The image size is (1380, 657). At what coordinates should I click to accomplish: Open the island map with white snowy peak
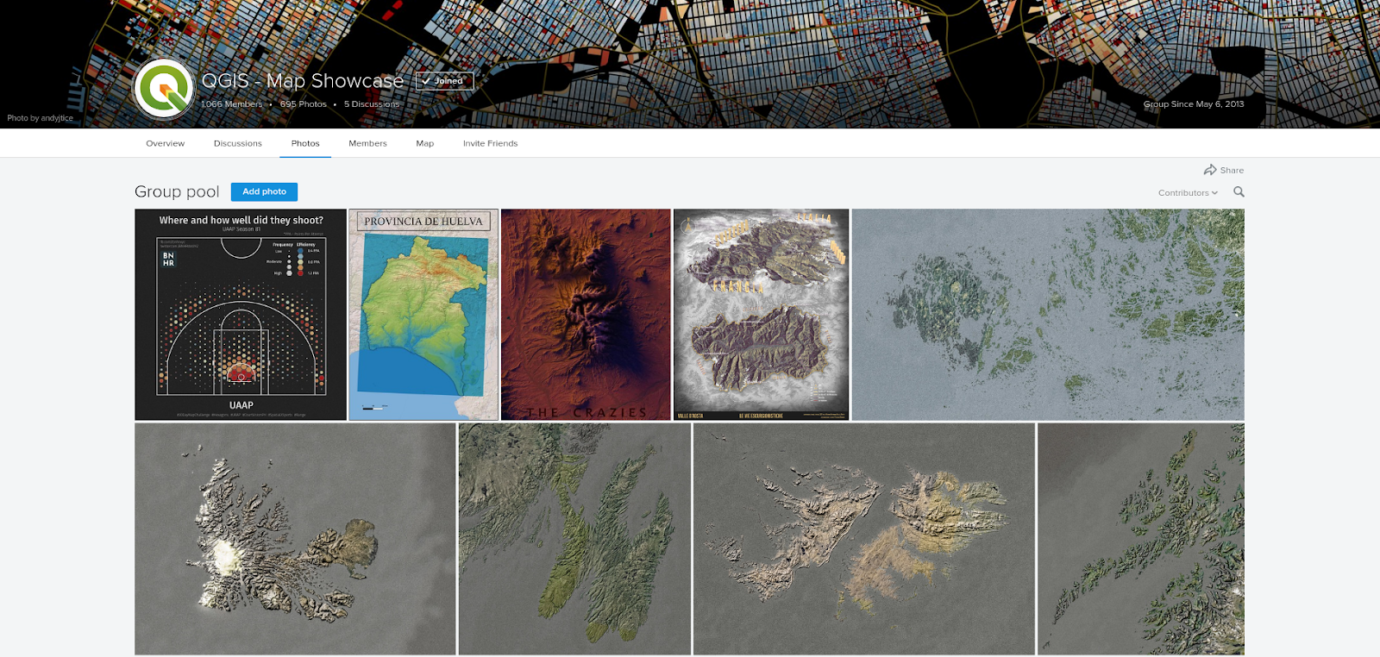(295, 539)
